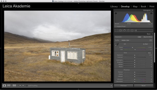
Task: Open the before/after view options dropdown
Action: point(17,86)
